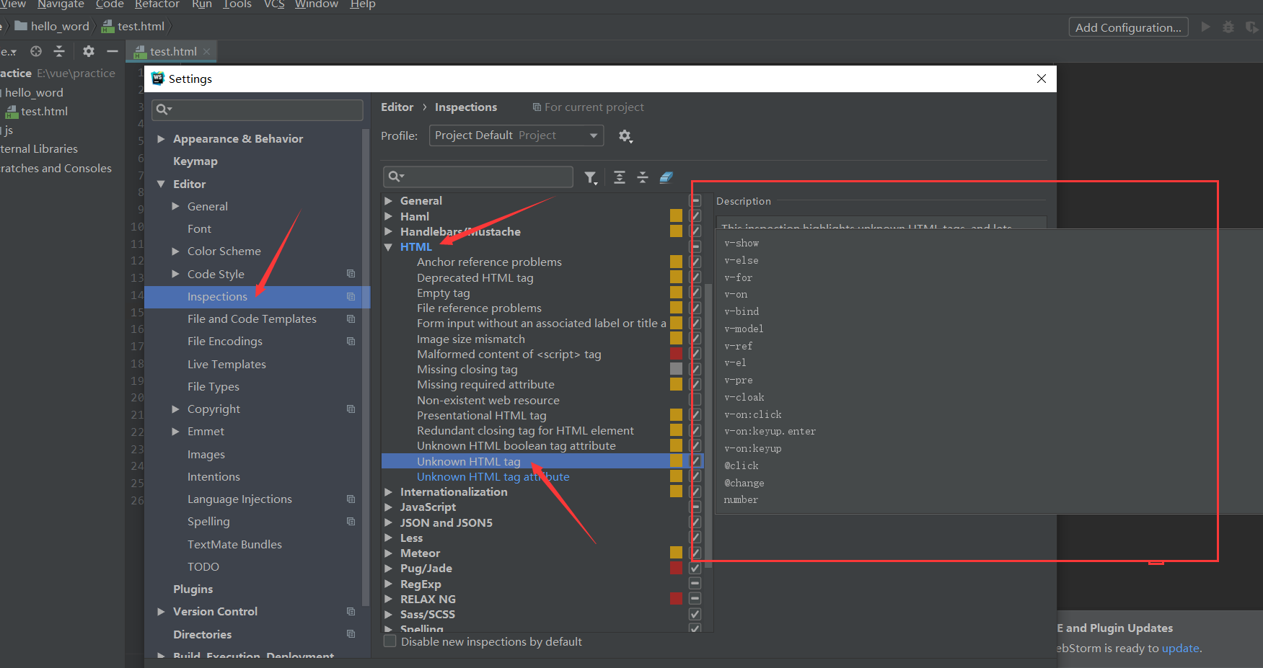Expand the JavaScript inspections group

click(x=389, y=507)
